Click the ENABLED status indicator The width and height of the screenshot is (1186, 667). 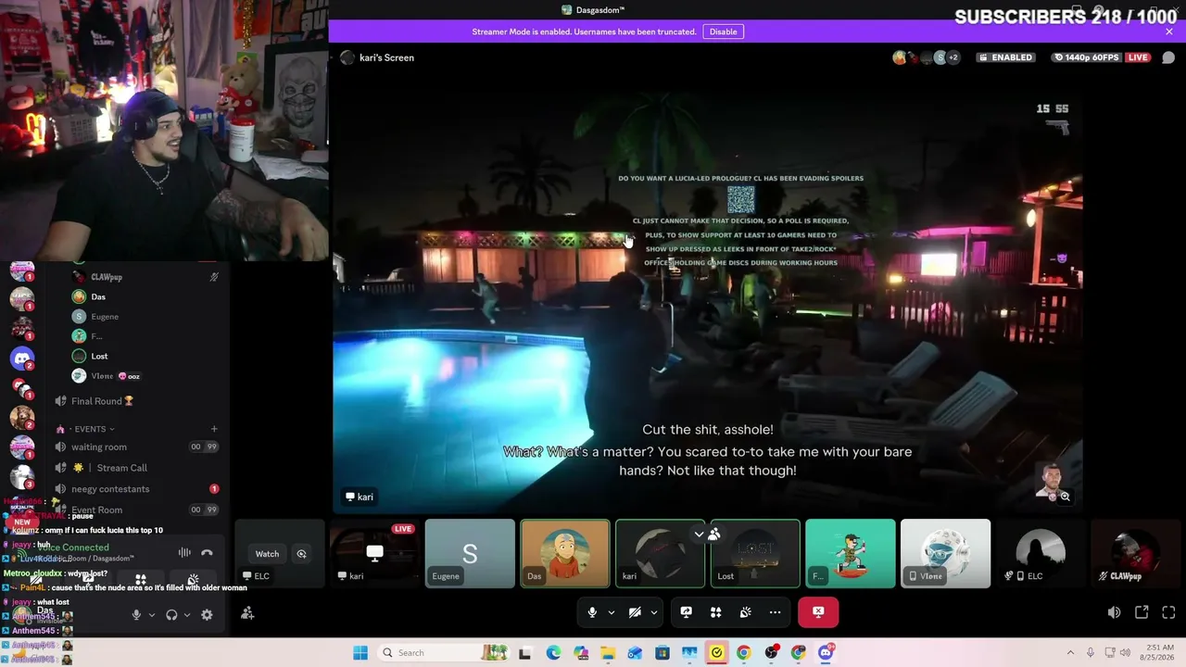pyautogui.click(x=1004, y=57)
